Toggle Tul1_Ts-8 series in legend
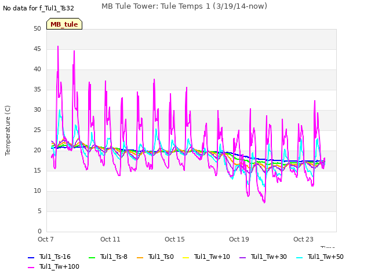371x278 pixels. coord(108,257)
